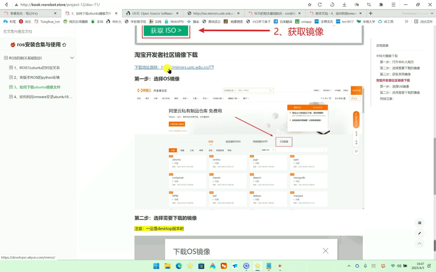Click the browser back arrow
This screenshot has width=436, height=272.
click(6, 5)
